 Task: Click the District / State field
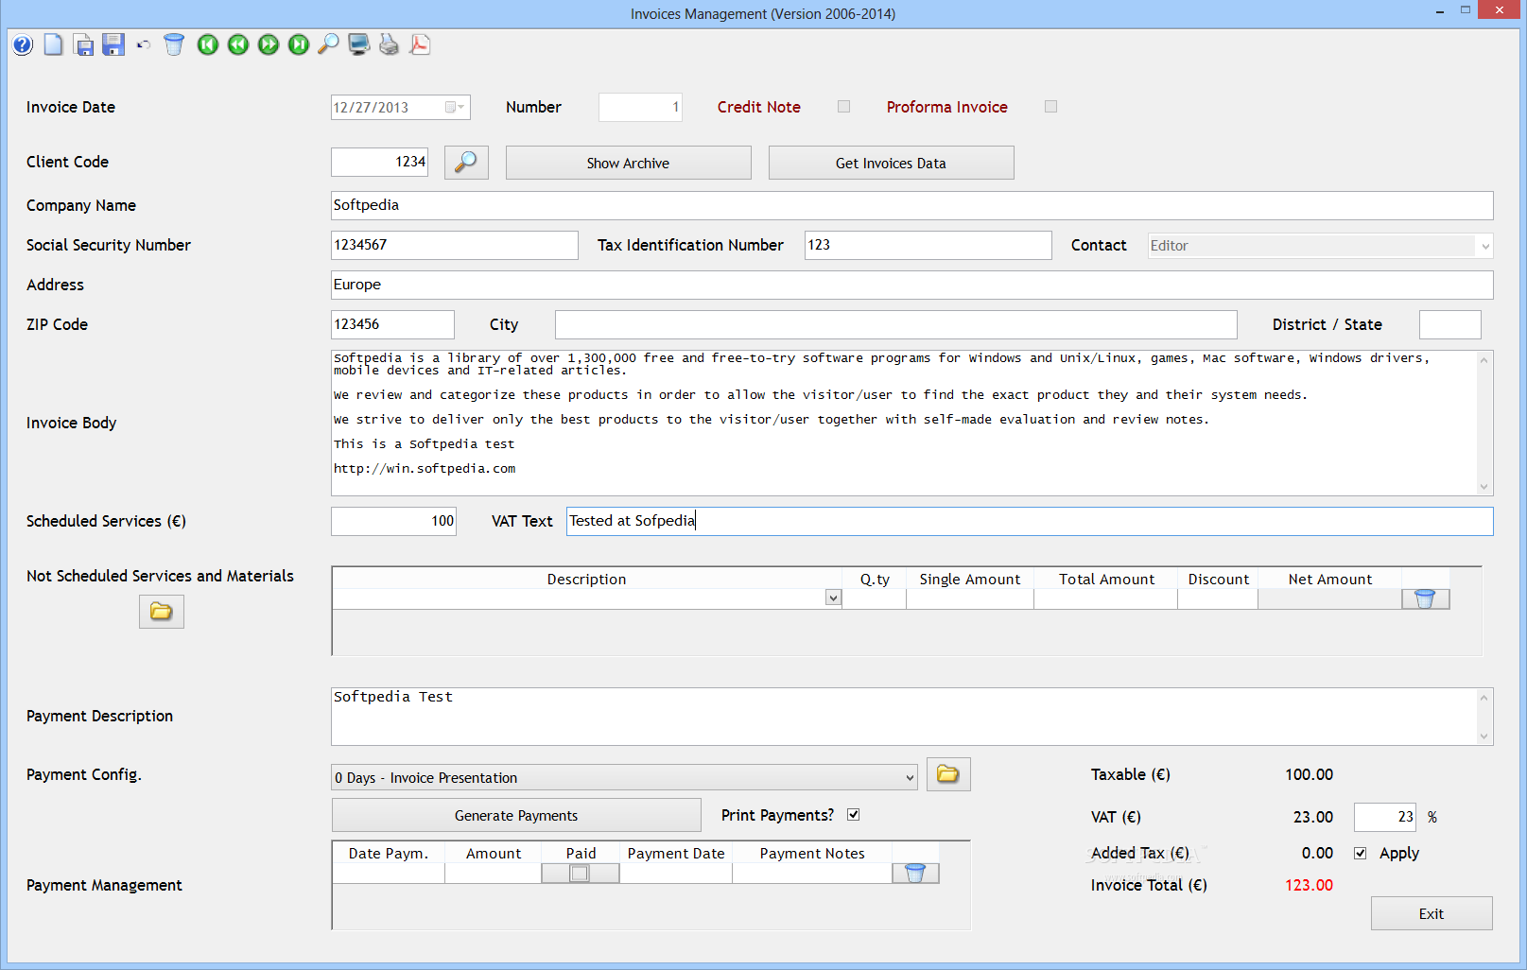pyautogui.click(x=1449, y=324)
